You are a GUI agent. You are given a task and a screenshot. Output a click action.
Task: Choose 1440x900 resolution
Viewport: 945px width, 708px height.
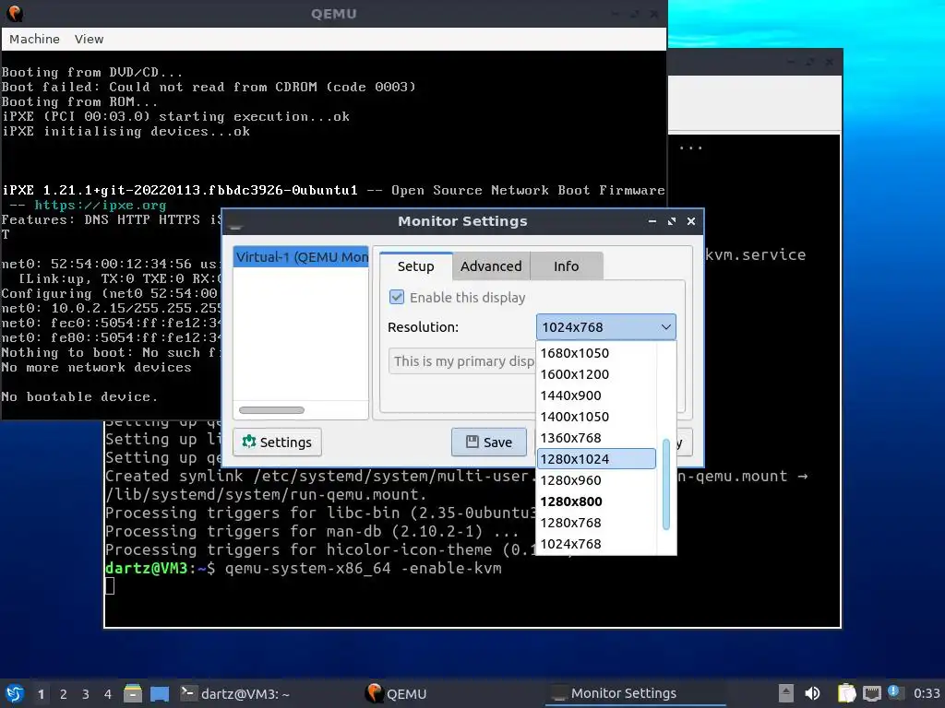pyautogui.click(x=595, y=395)
